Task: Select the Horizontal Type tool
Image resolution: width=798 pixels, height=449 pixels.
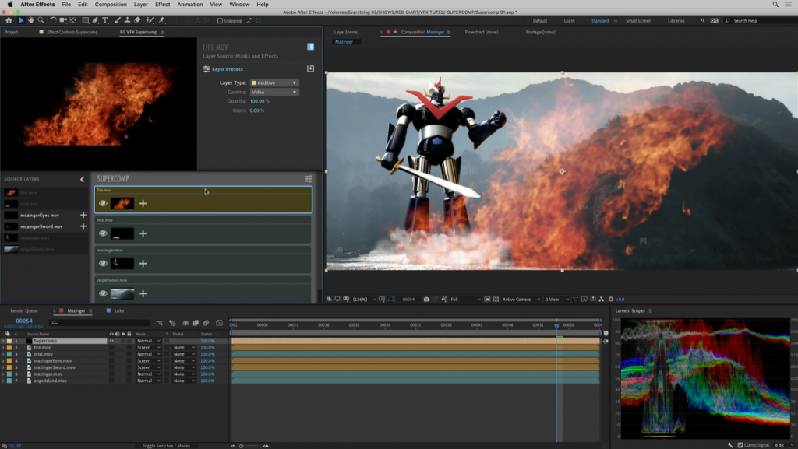Action: coord(105,20)
